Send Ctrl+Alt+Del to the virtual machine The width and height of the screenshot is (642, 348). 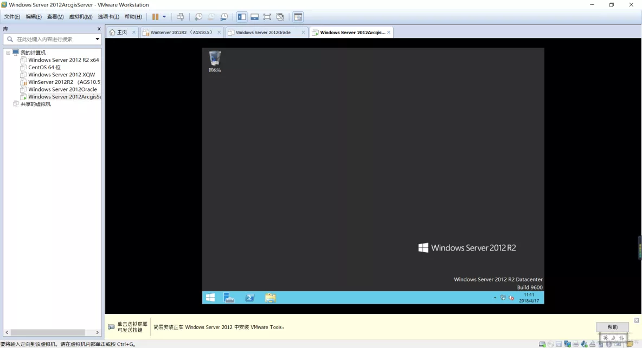[181, 16]
